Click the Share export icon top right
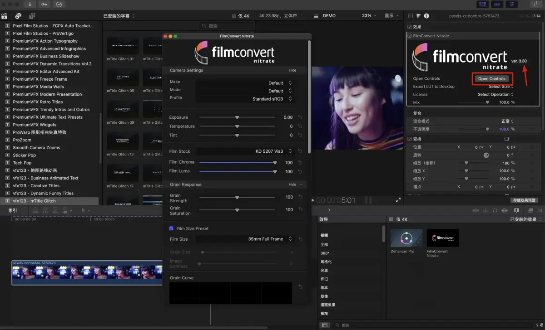The height and width of the screenshot is (330, 545). (536, 4)
